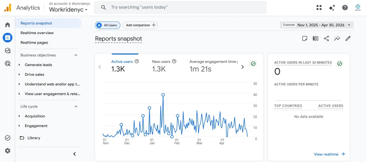Click the Active users in last 30 minutes label
366x162 pixels.
303,63
